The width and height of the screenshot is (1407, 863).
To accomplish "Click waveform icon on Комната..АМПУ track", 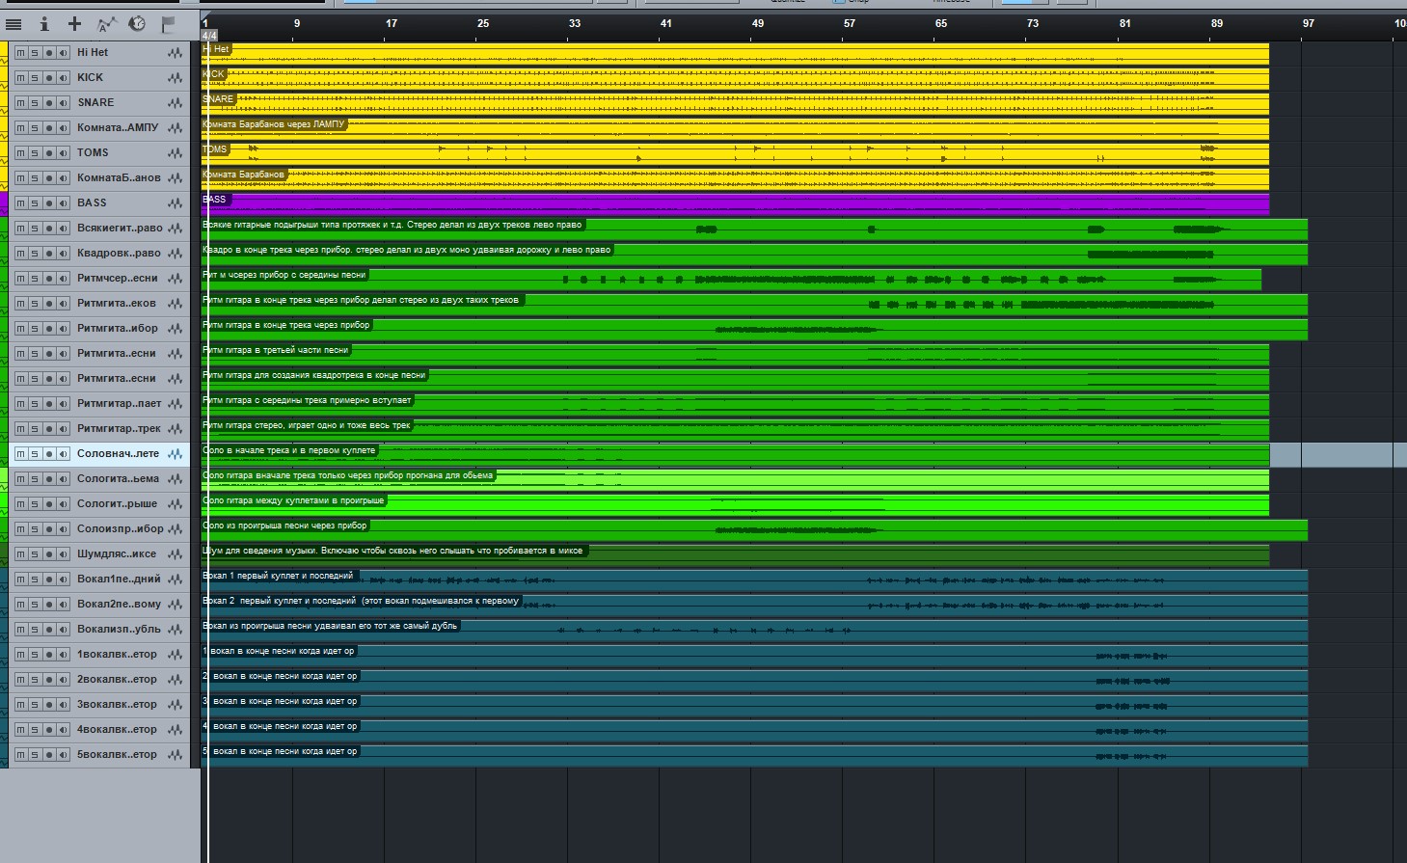I will tap(175, 128).
